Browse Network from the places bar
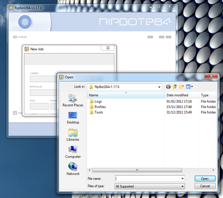Image resolution: width=223 pixels, height=198 pixels. pos(73,169)
